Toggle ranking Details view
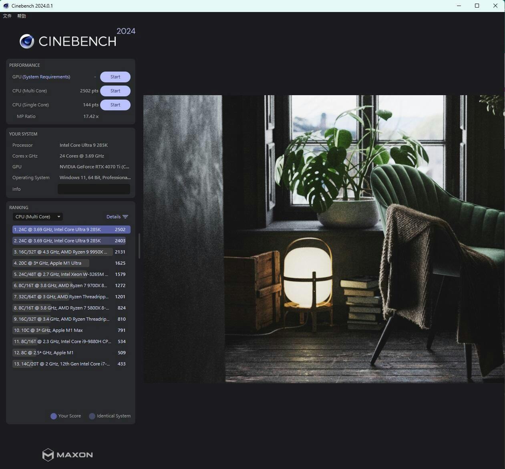This screenshot has width=505, height=469. click(113, 217)
